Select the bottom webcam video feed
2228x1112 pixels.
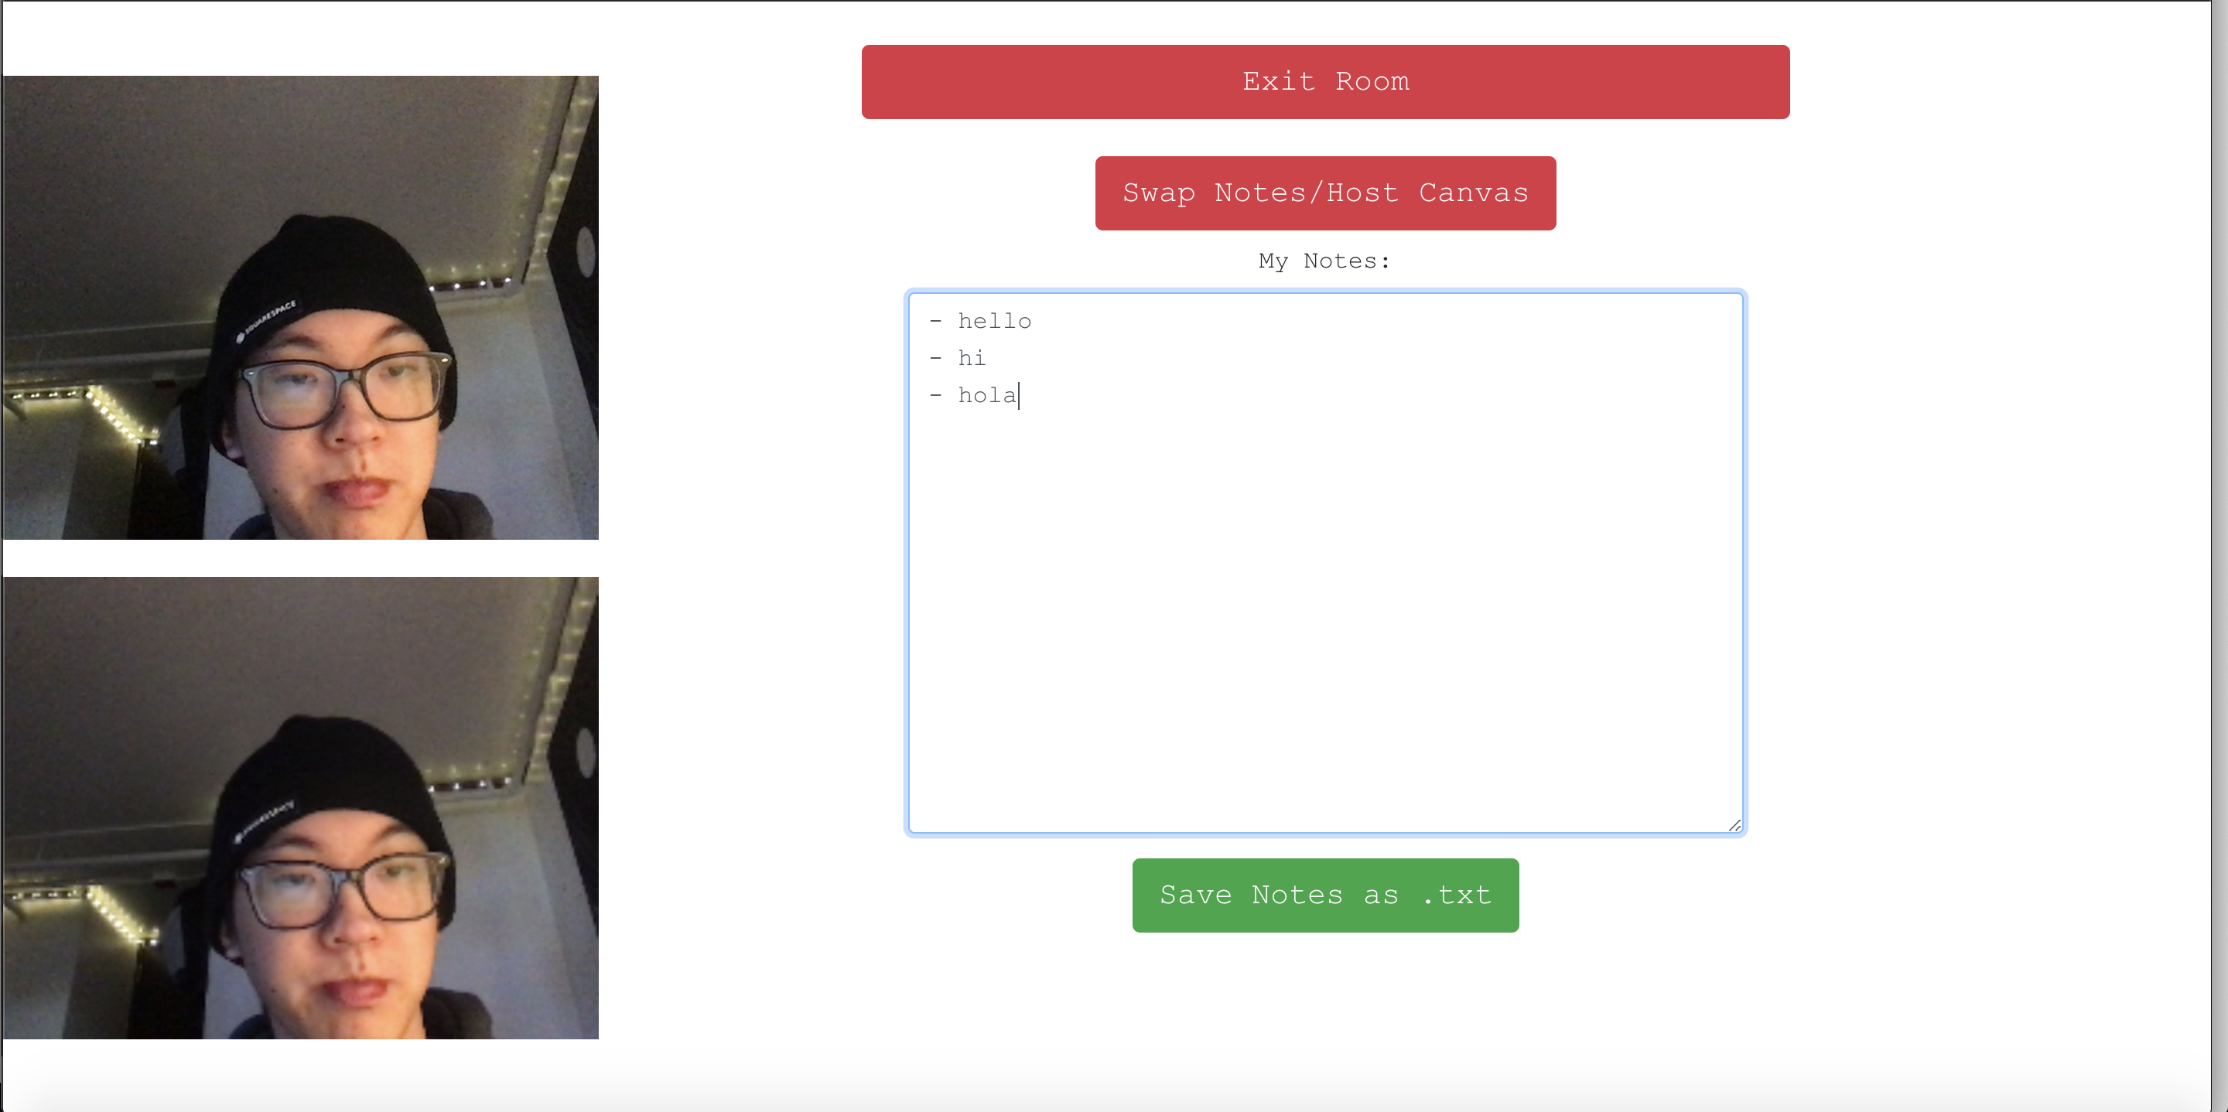pyautogui.click(x=300, y=807)
